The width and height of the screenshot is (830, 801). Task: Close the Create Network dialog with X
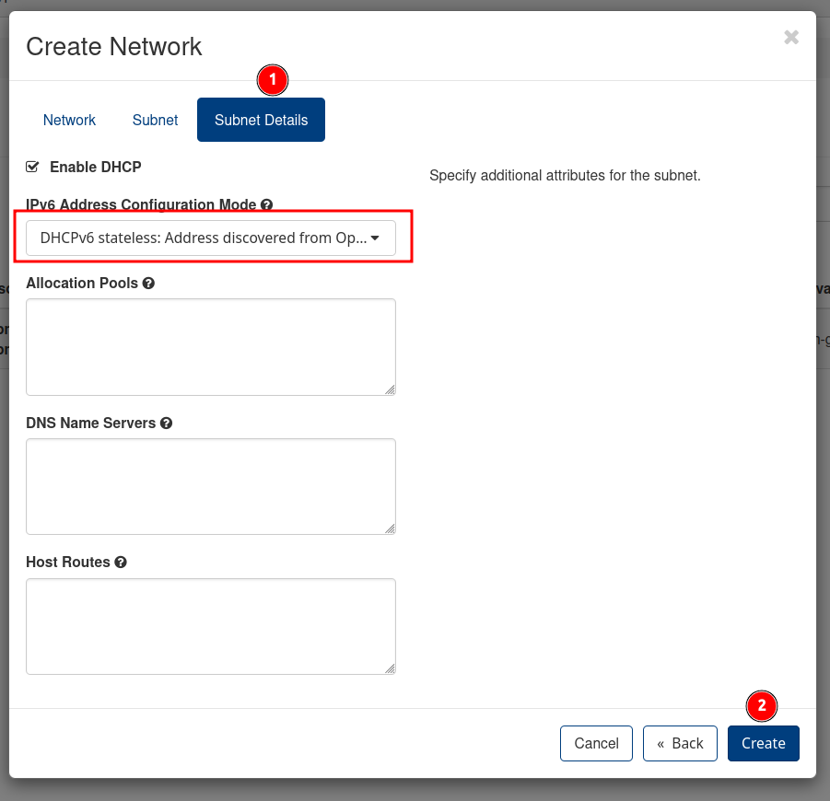pos(790,38)
